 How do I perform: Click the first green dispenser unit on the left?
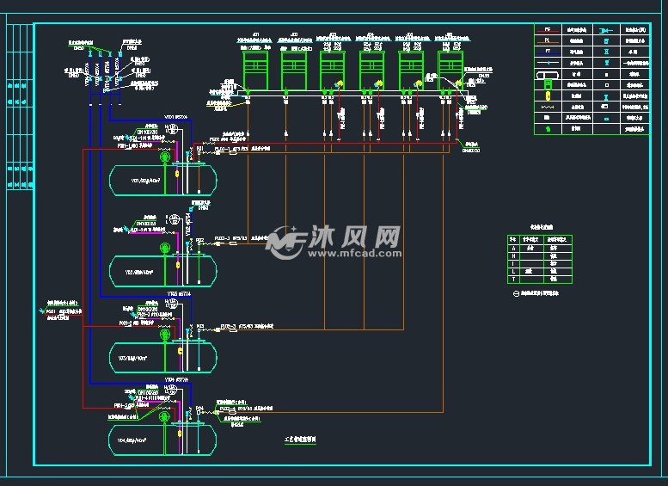click(x=256, y=67)
